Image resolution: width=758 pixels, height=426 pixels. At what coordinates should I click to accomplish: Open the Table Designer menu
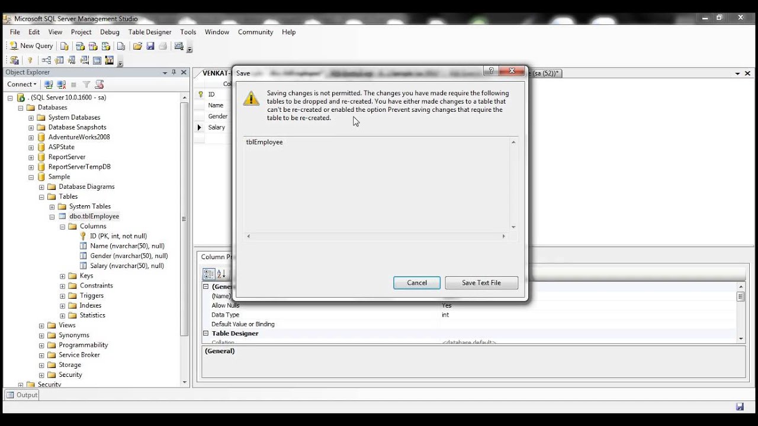pos(150,32)
